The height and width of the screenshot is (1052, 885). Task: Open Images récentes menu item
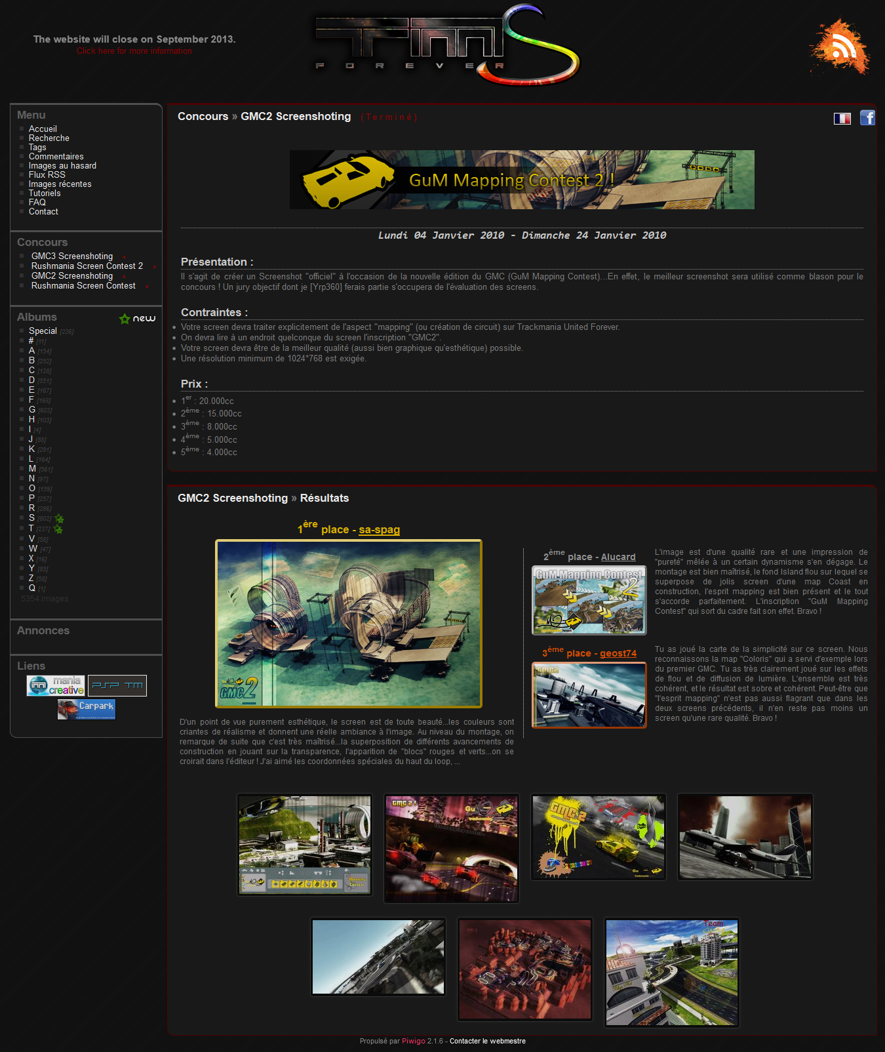[x=60, y=184]
